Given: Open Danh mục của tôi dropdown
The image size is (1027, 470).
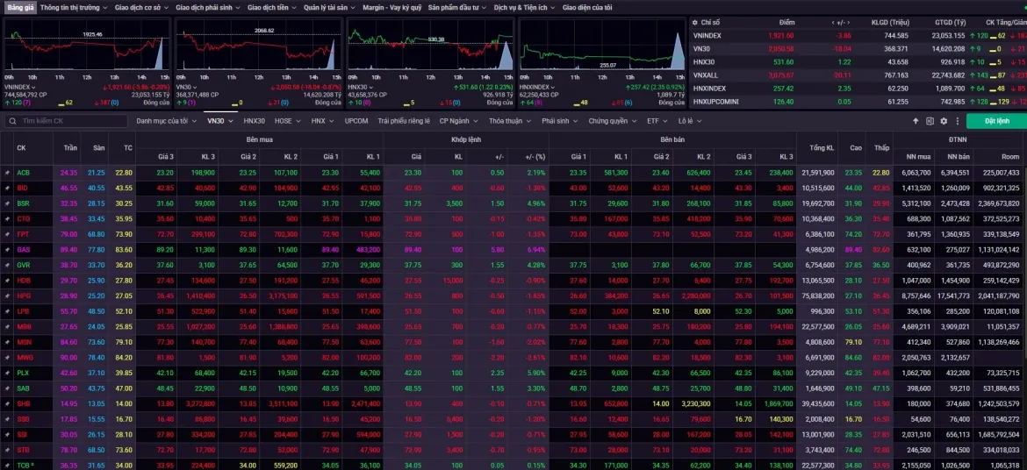Looking at the screenshot, I should click(x=167, y=121).
